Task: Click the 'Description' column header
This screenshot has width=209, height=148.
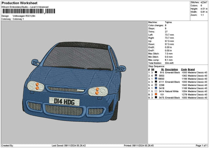Action: tap(171, 69)
